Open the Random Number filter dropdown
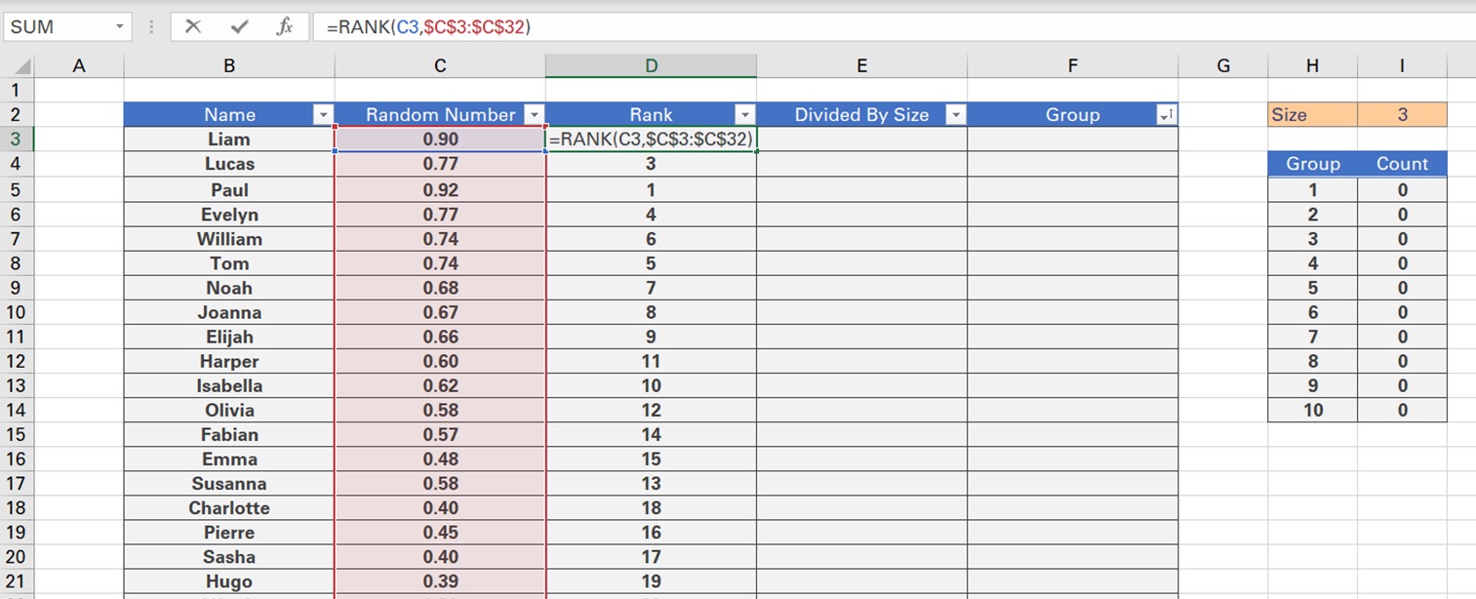1476x599 pixels. [535, 114]
